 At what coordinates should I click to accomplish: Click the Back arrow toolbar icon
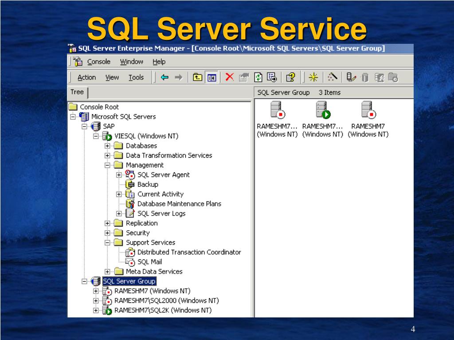(x=165, y=77)
